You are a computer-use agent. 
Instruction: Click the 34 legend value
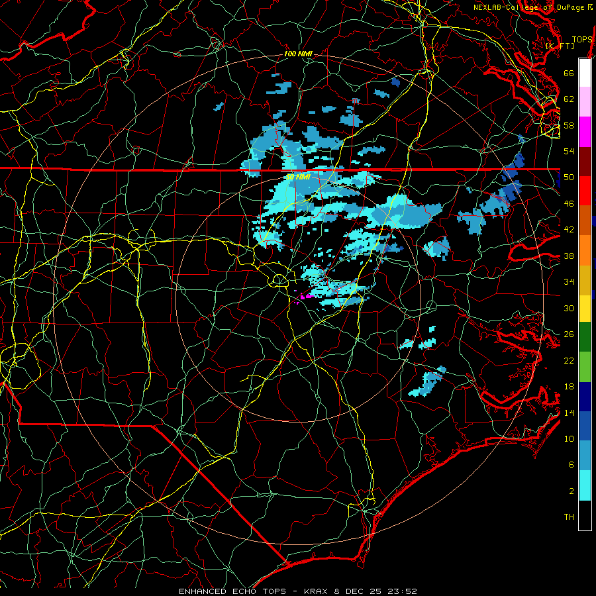point(569,282)
